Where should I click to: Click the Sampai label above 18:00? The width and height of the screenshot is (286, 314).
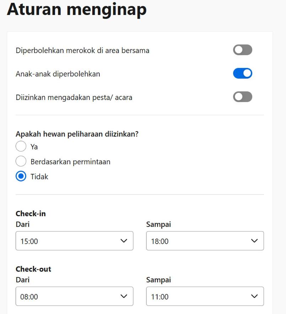coord(158,224)
